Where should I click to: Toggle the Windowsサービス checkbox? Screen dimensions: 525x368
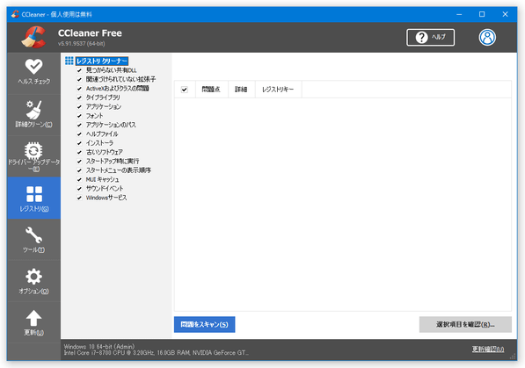pyautogui.click(x=79, y=198)
